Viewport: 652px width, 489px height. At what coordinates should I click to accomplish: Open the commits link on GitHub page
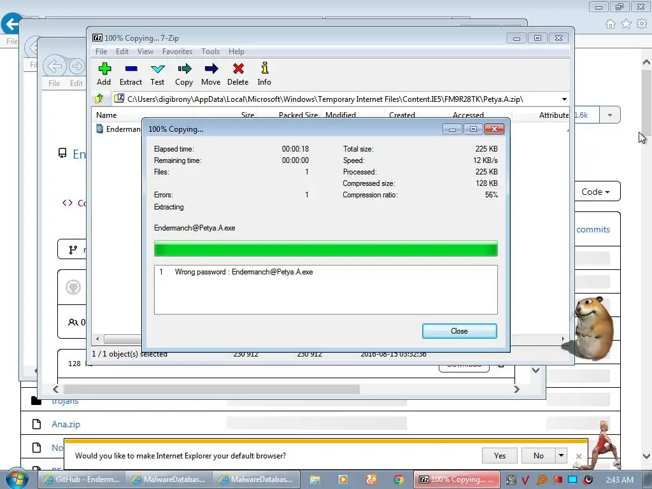(593, 229)
